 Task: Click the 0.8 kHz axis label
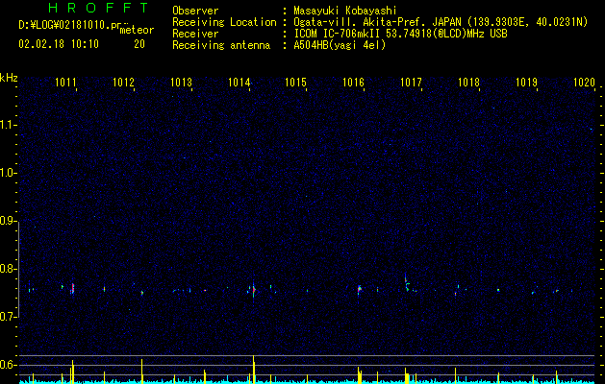coord(8,269)
